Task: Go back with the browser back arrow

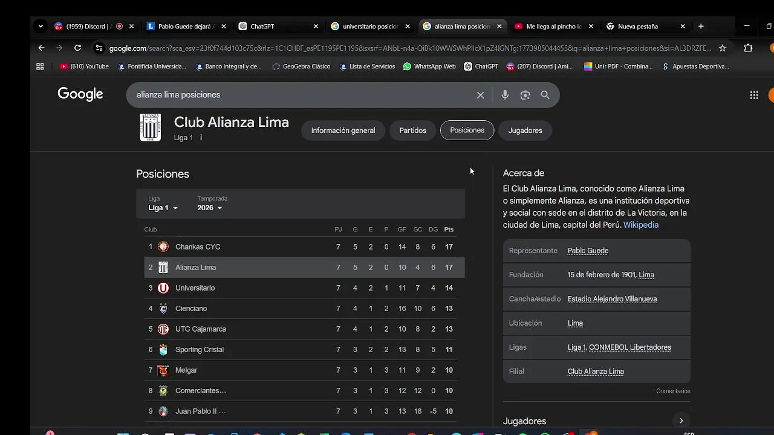Action: click(41, 48)
